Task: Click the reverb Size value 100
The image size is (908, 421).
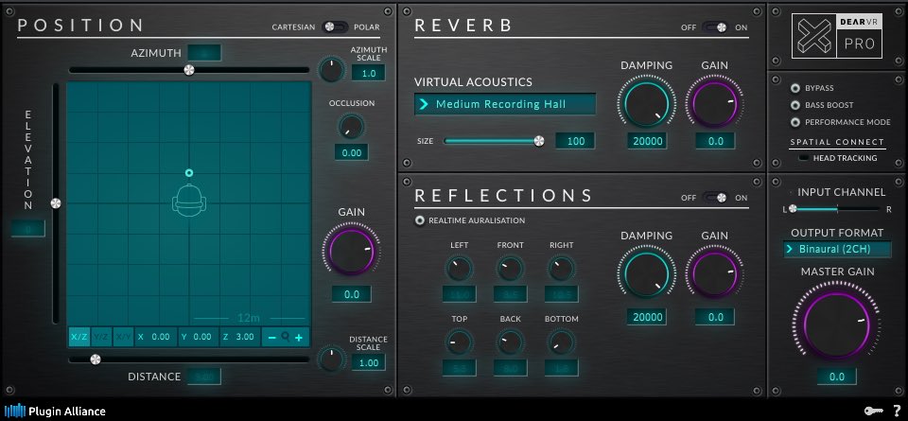Action: tap(575, 141)
